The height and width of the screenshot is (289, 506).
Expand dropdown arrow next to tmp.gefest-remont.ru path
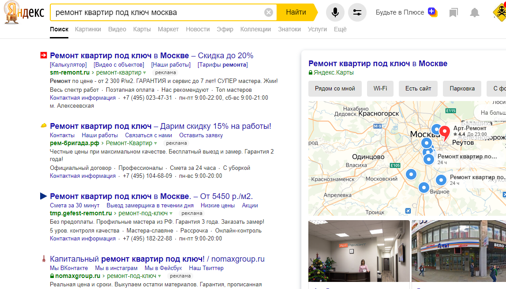[x=171, y=214]
